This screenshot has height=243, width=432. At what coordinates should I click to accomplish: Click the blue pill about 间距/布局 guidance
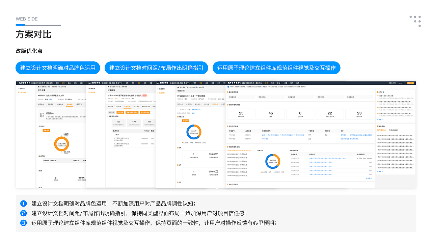(x=156, y=68)
